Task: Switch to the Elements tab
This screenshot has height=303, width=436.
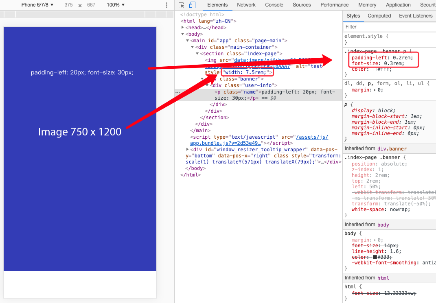Action: [217, 5]
